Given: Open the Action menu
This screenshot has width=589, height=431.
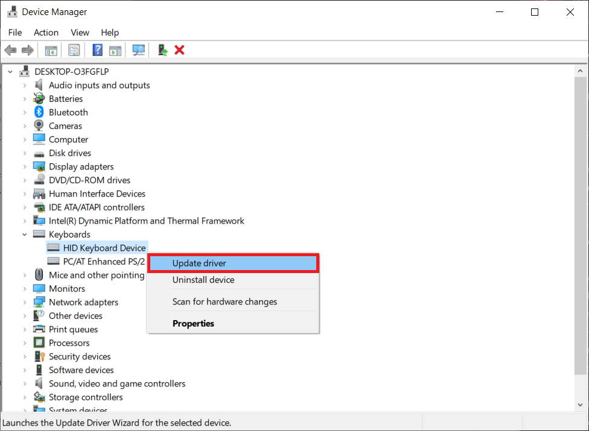Looking at the screenshot, I should [46, 33].
